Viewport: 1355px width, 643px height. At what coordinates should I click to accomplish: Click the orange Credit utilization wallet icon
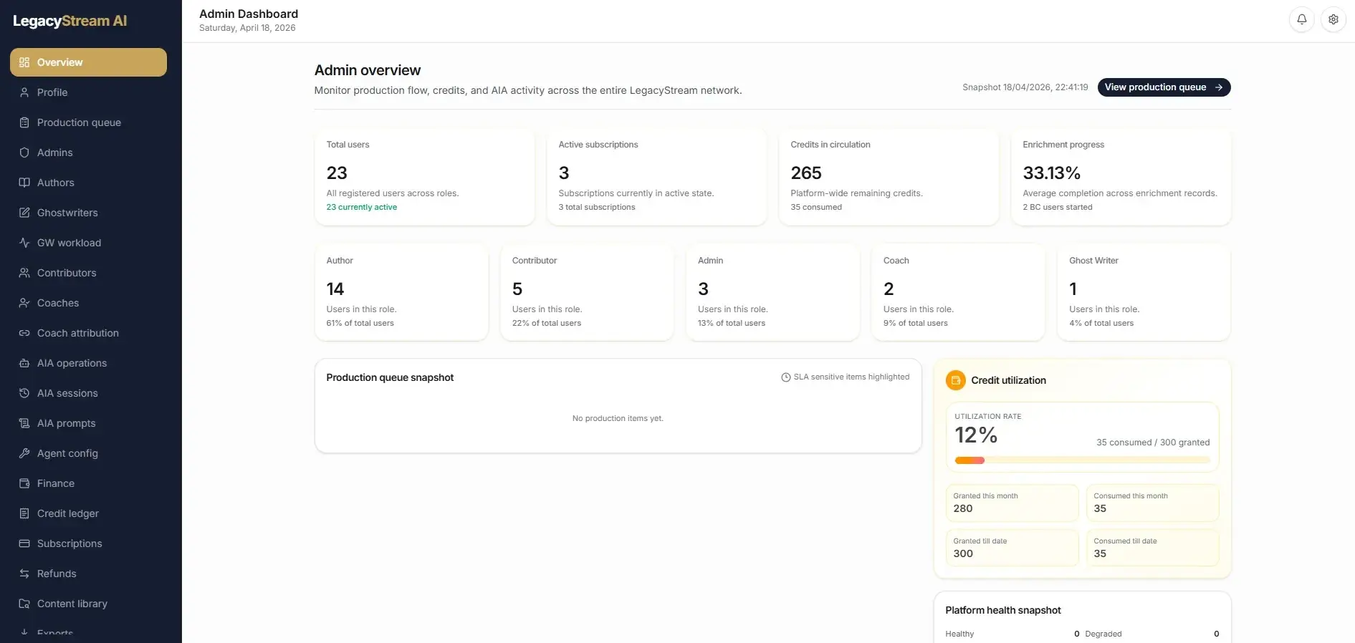pyautogui.click(x=955, y=380)
